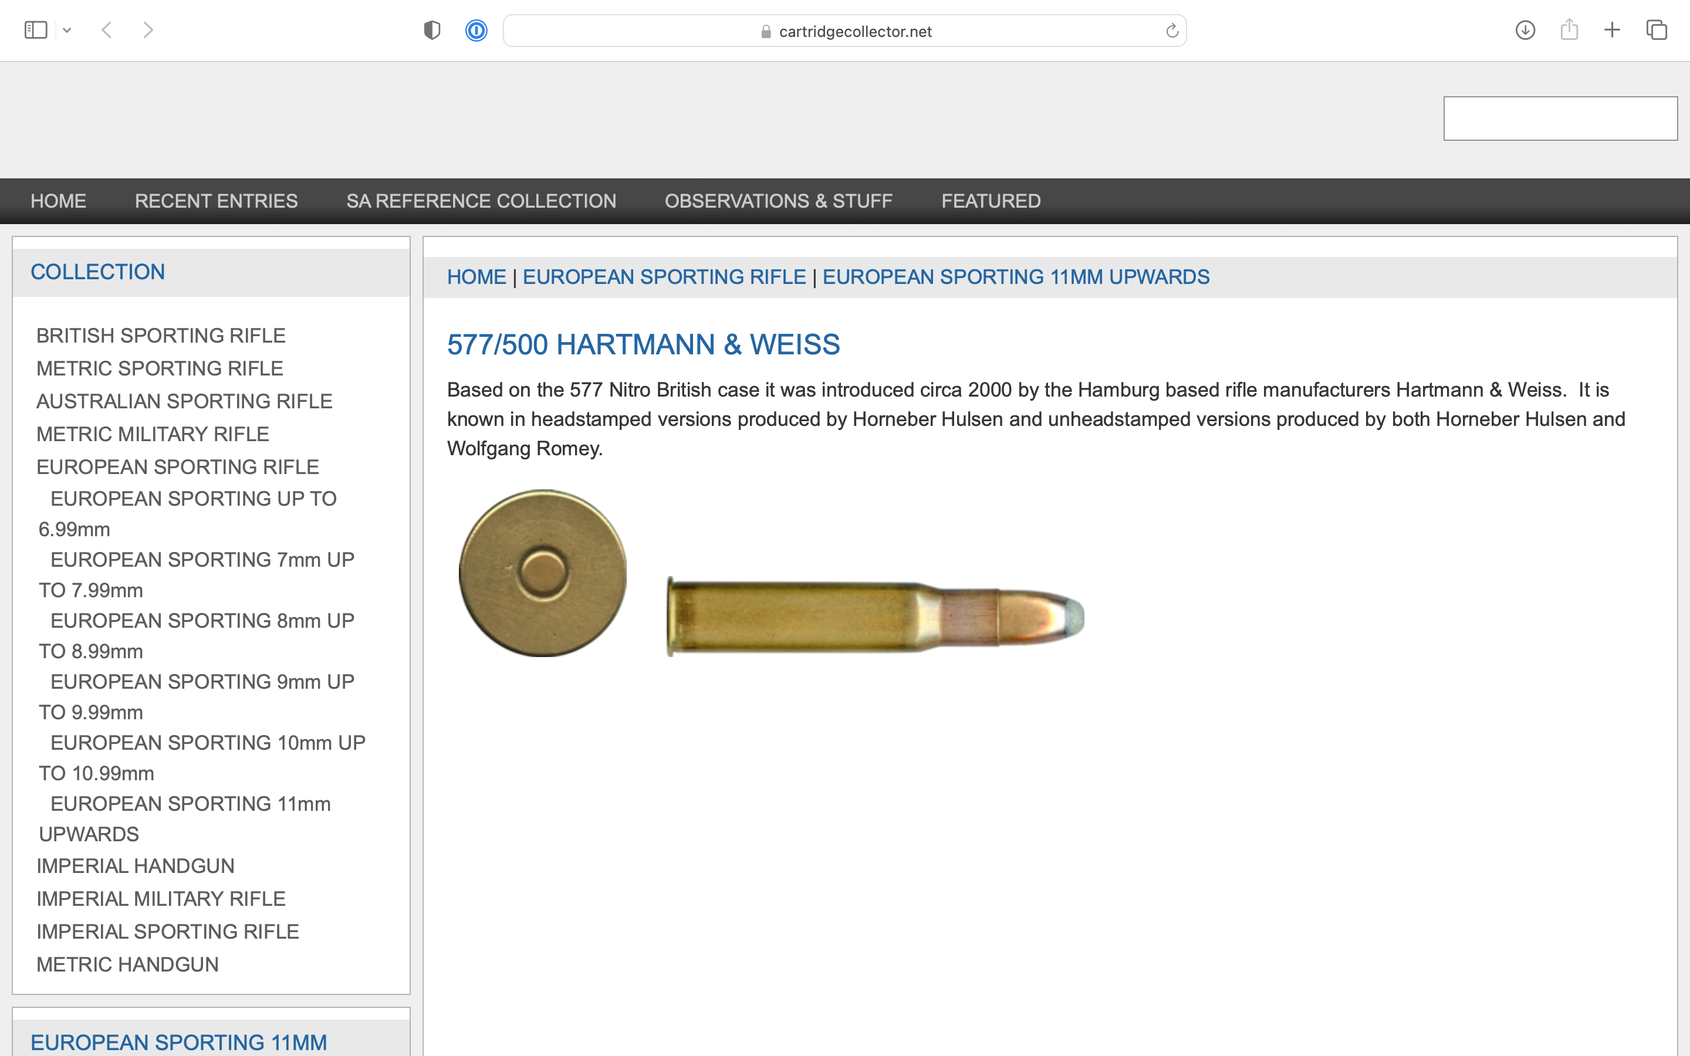Select BRITISH SPORTING RIFLE category

point(161,335)
